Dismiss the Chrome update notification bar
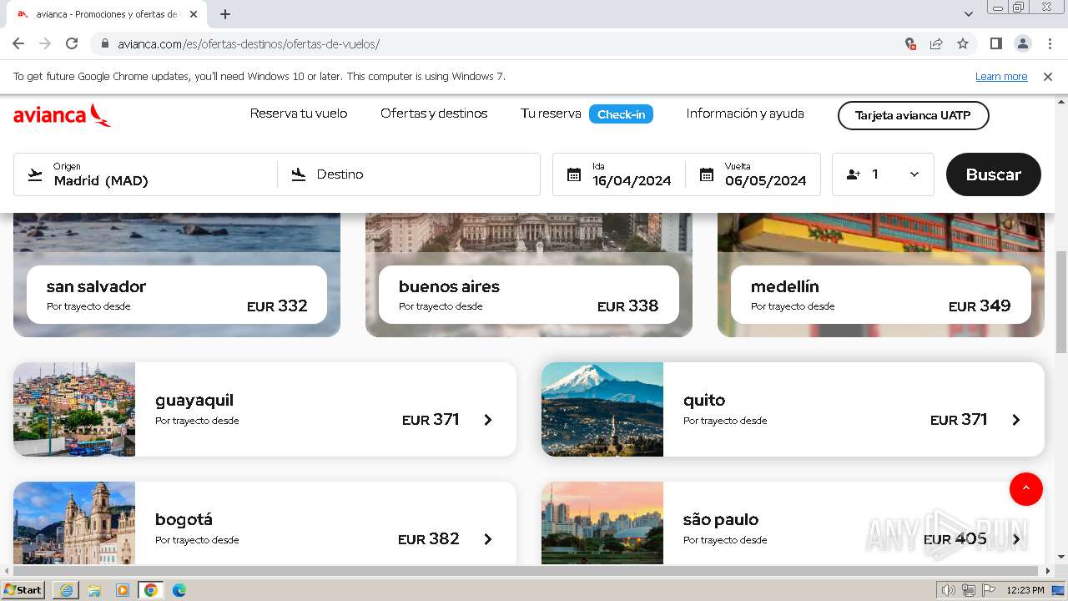This screenshot has width=1068, height=601. pyautogui.click(x=1048, y=77)
